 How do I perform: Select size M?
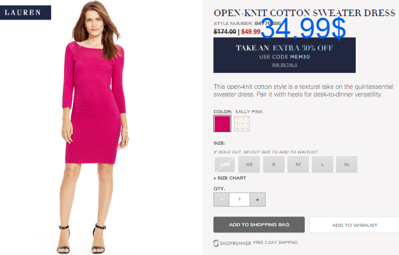[298, 164]
